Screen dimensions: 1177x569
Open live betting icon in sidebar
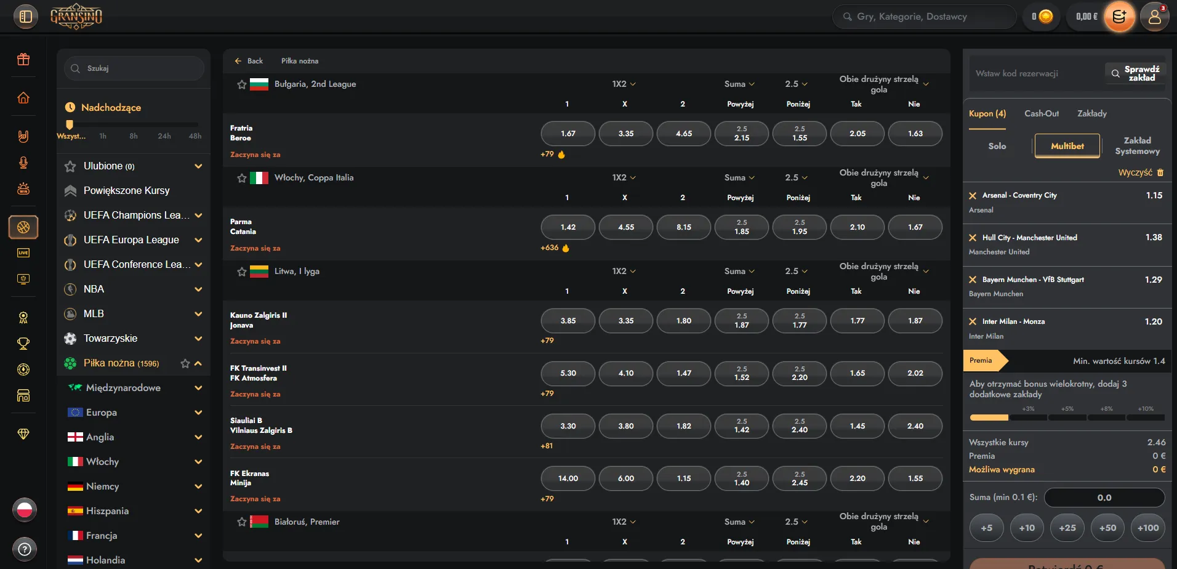pos(23,252)
